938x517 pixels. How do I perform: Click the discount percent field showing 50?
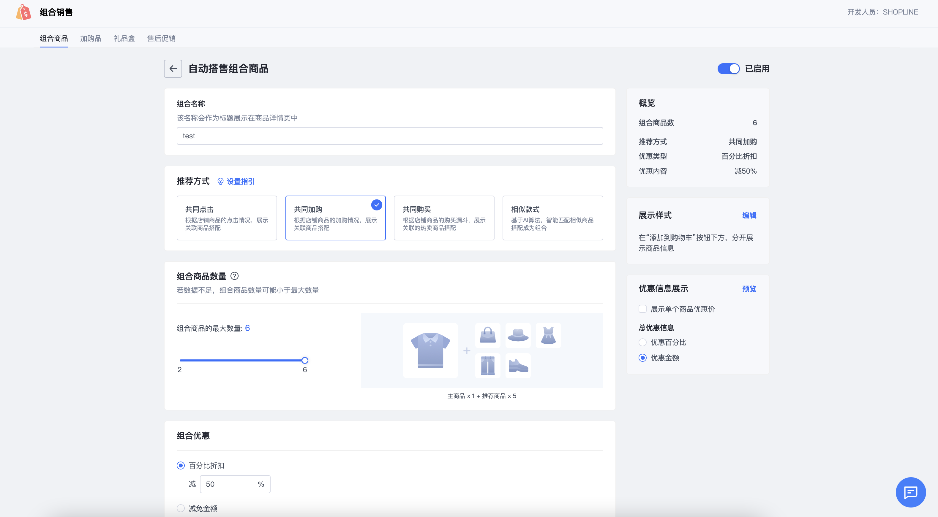(235, 484)
